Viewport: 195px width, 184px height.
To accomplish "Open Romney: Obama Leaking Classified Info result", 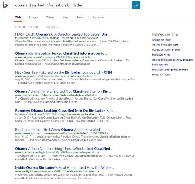I will 66,111.
